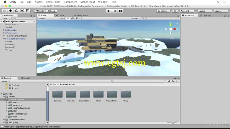Screen dimensions: 230x129
Task: Lock the Project panel
Action: (175, 78)
